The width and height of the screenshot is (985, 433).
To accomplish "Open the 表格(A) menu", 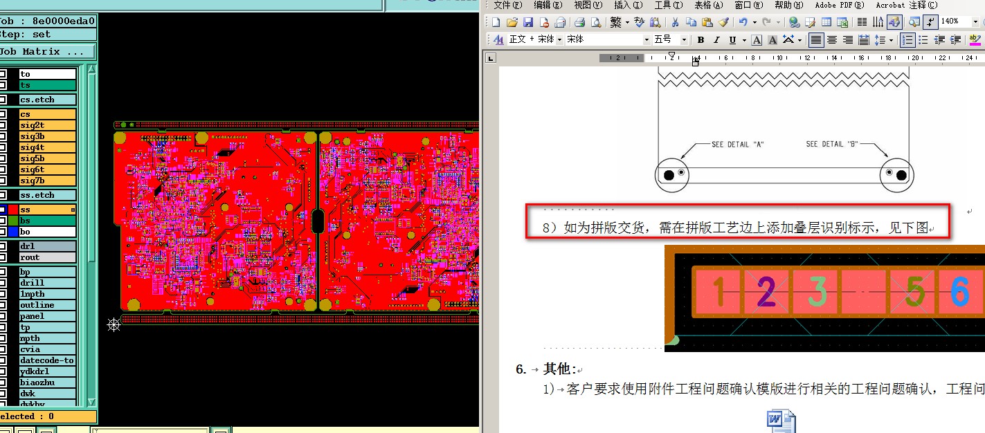I will click(708, 5).
